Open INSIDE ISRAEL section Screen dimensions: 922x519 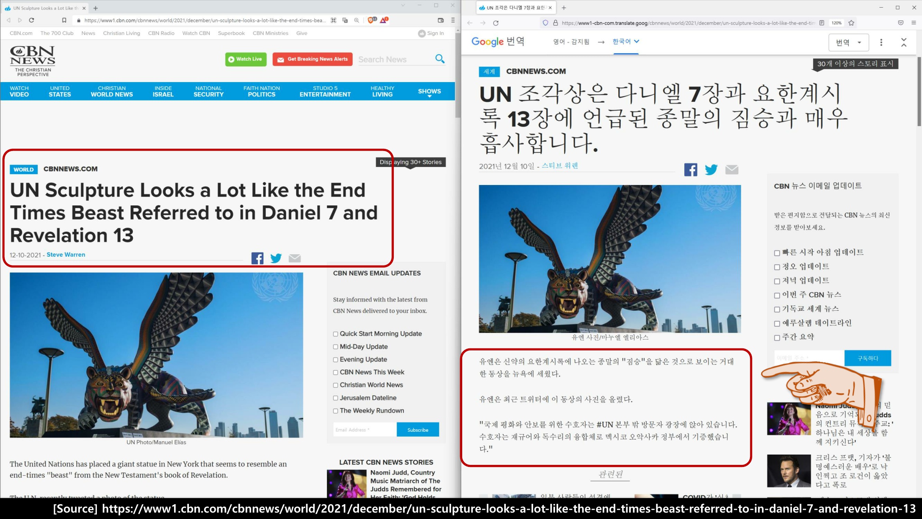pyautogui.click(x=163, y=91)
